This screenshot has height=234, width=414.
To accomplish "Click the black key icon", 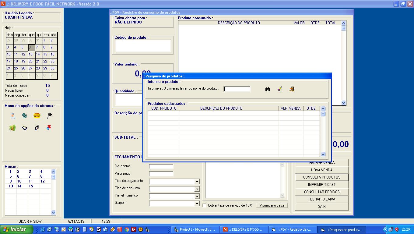I will pyautogui.click(x=49, y=116).
